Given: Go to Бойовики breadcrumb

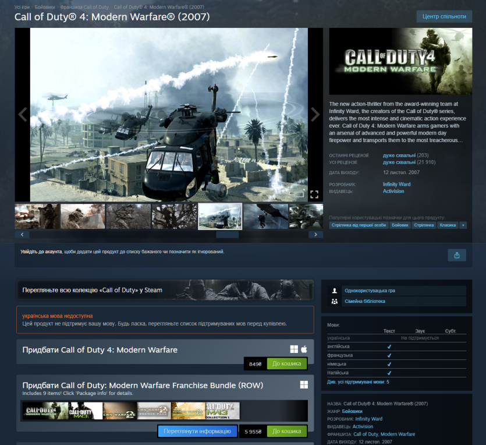Looking at the screenshot, I should coord(45,7).
